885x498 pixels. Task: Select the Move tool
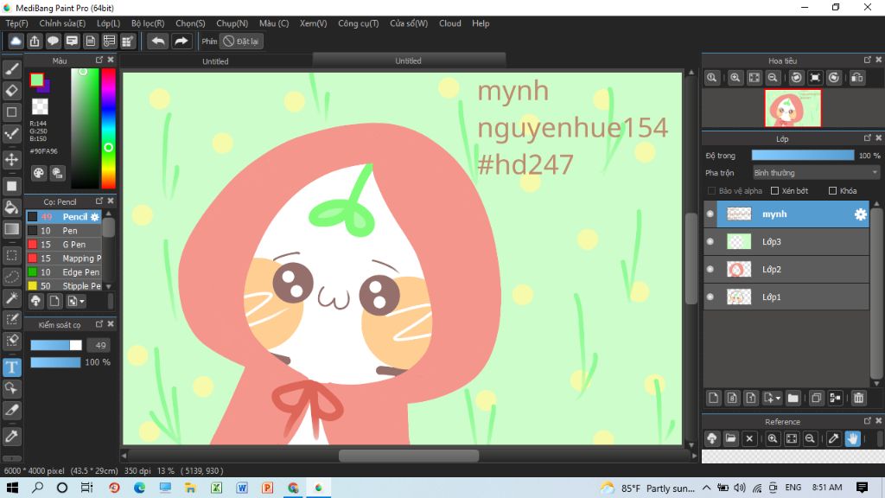12,160
